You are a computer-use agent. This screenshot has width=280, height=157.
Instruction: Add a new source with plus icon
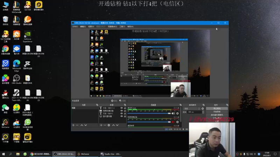point(101,125)
